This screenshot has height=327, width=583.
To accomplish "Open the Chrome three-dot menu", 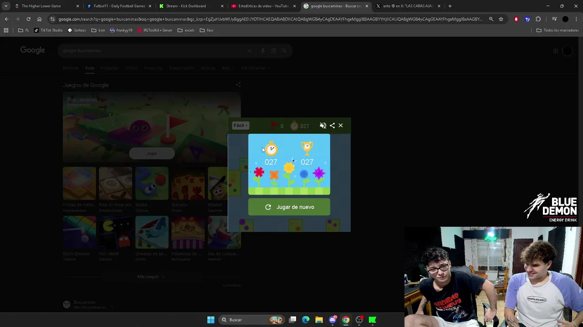I will point(577,19).
